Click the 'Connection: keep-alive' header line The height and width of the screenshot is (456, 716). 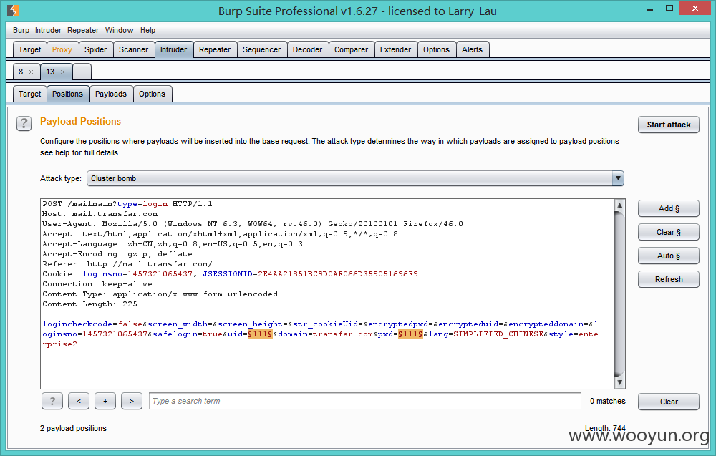pos(97,284)
